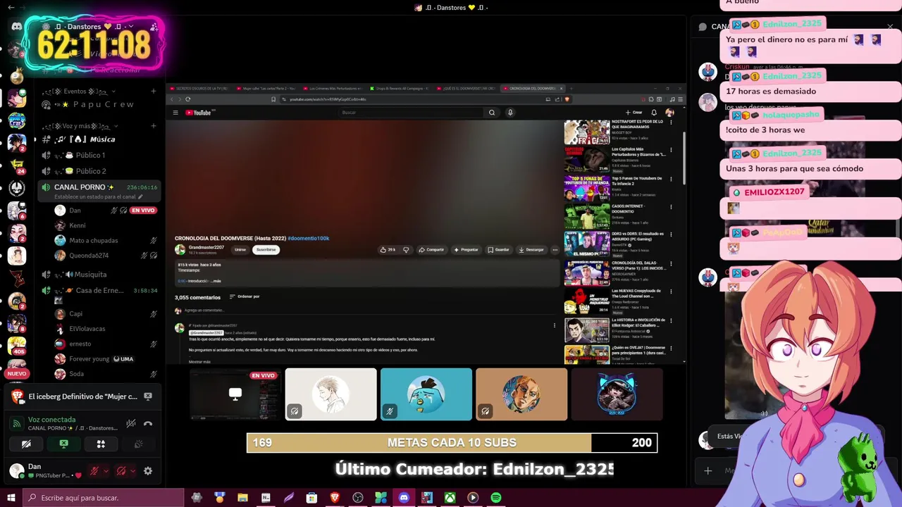Open CASOS:INTERNET DOOMENTIO recommended video thumbnail
Screen dimensions: 902x507
(x=586, y=217)
